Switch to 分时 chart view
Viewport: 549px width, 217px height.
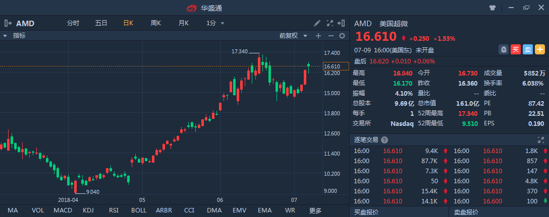(x=73, y=23)
